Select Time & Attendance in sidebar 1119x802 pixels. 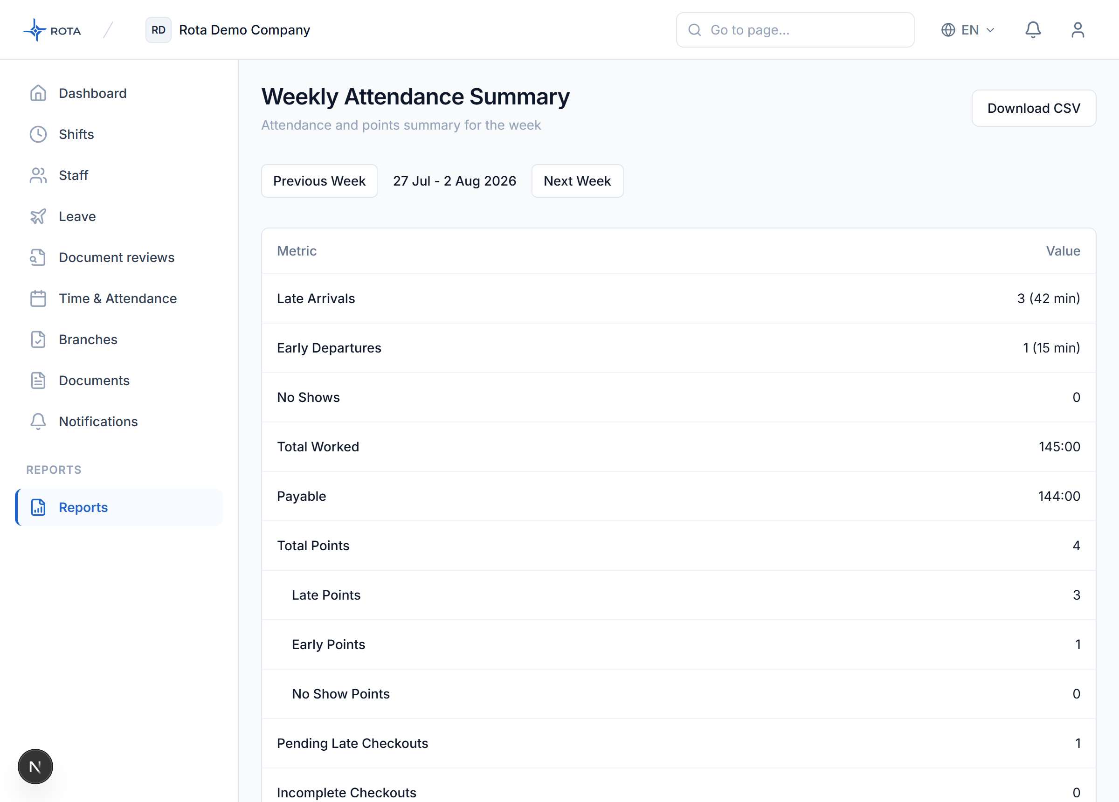click(x=118, y=298)
